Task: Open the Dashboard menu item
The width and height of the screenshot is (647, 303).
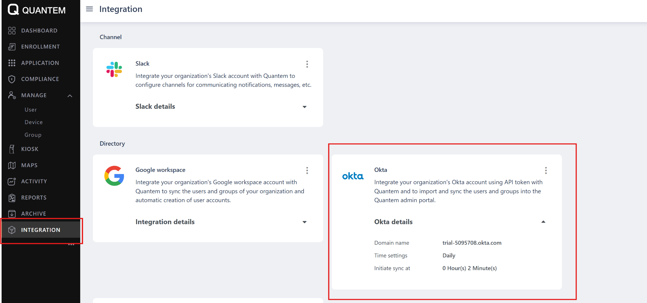Action: [39, 31]
